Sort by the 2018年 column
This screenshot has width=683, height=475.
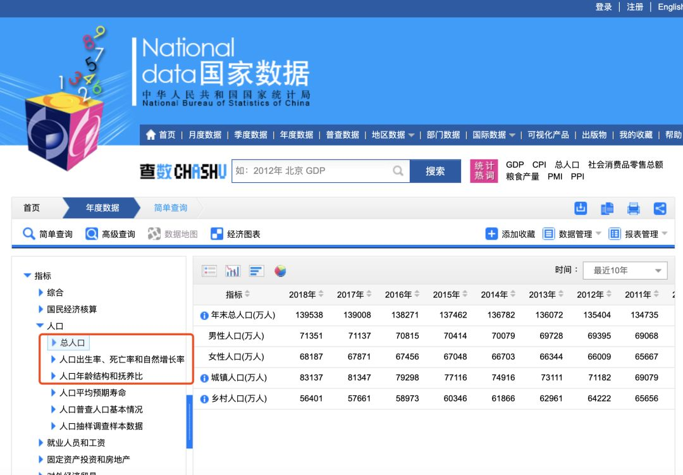[321, 294]
